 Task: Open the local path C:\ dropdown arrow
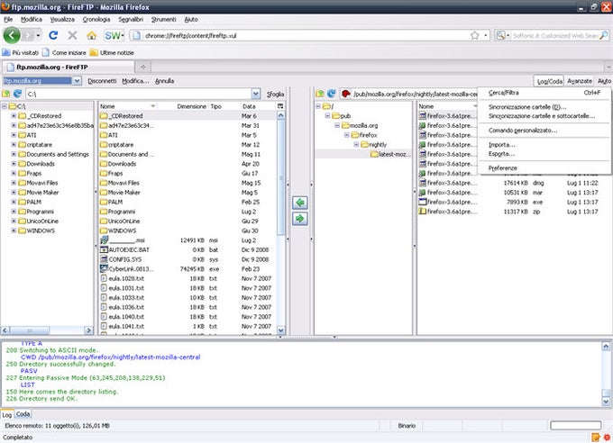coord(256,94)
